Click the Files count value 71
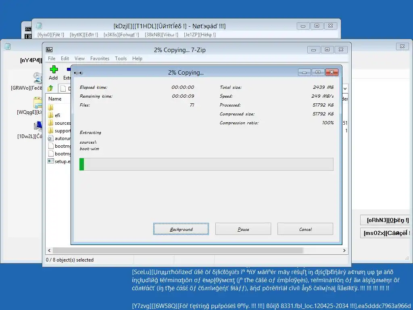Screen dimensions: 413x310 [x=192, y=105]
